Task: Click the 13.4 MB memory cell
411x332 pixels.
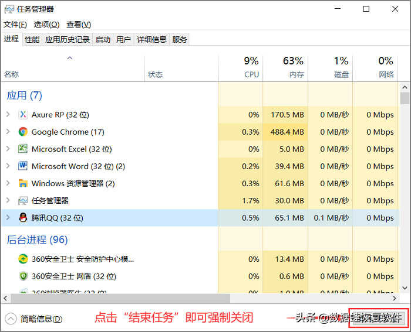Action: 285,259
